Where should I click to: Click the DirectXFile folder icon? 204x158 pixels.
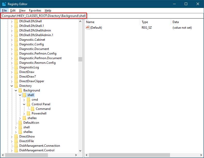(x=16, y=141)
